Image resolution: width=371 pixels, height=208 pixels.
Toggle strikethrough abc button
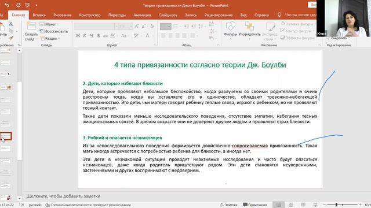106,36
